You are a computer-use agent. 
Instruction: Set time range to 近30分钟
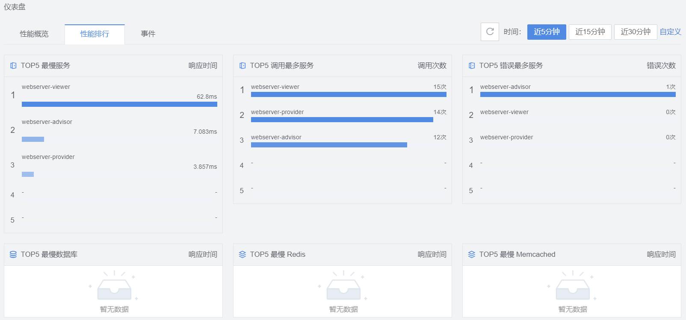(x=636, y=32)
